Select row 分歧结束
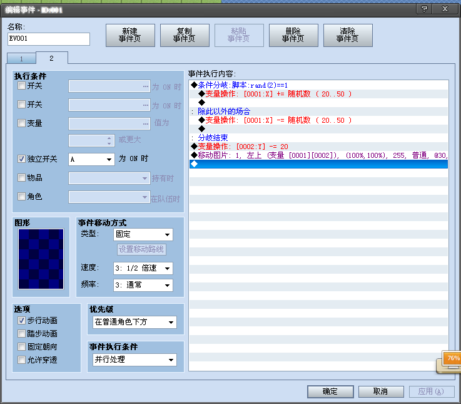The height and width of the screenshot is (404, 461). coord(319,138)
